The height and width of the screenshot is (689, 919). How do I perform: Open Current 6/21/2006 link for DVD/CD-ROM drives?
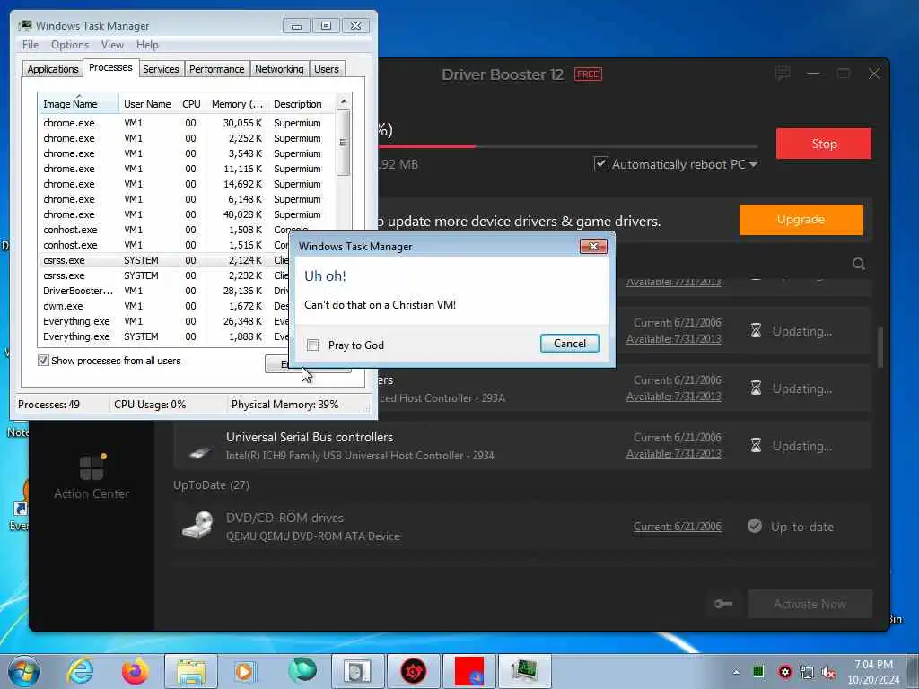(677, 526)
